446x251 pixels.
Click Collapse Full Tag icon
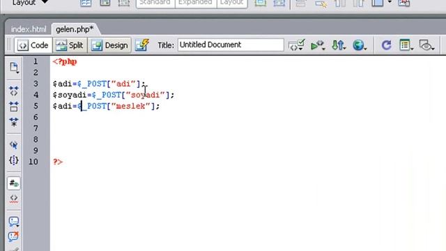coord(14,91)
